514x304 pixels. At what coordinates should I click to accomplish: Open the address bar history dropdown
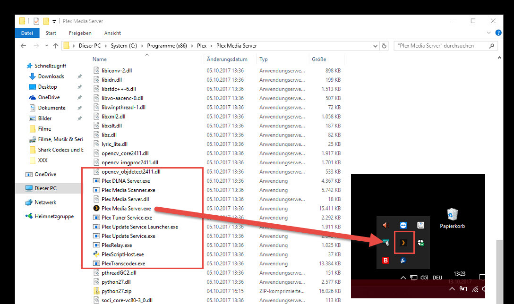pyautogui.click(x=375, y=46)
